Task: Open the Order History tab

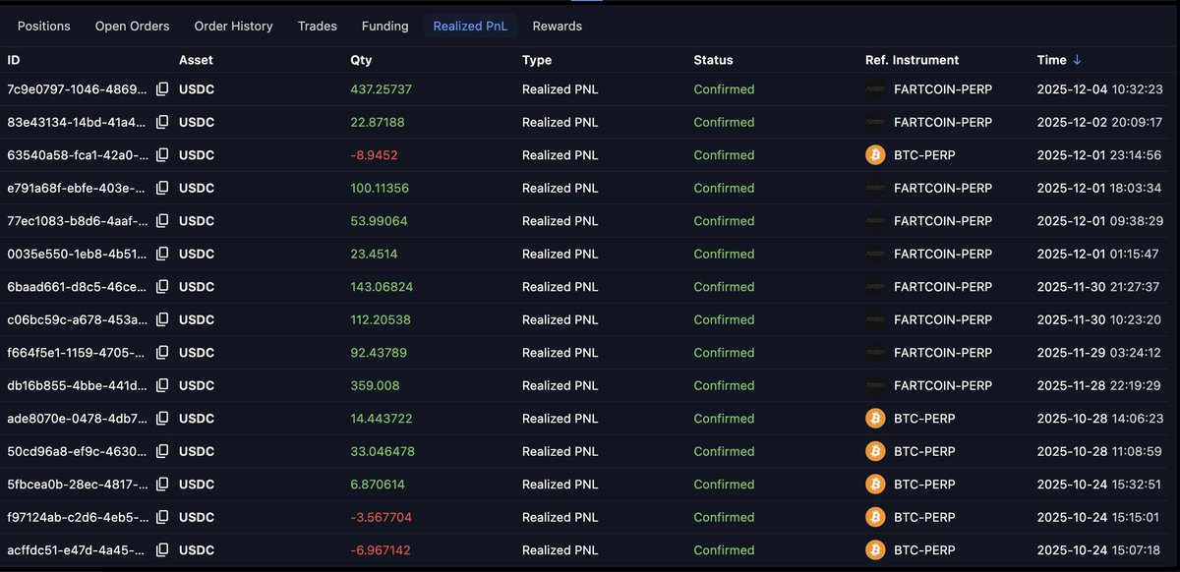Action: pos(234,27)
